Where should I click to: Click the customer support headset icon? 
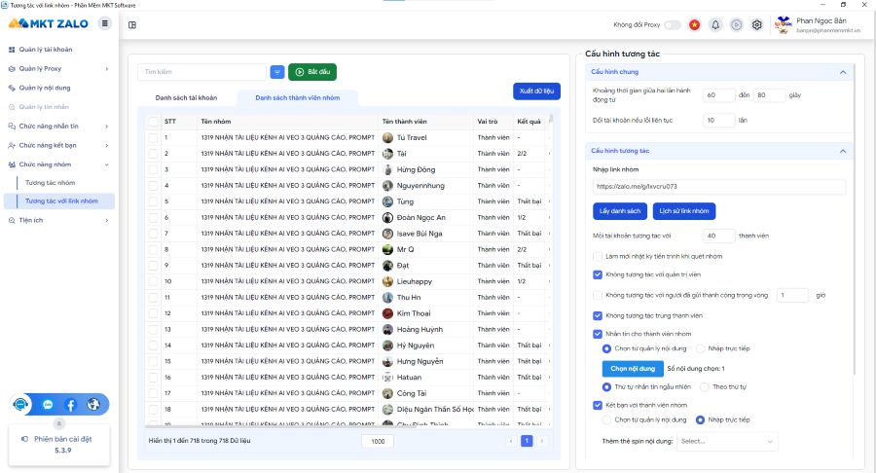point(21,404)
